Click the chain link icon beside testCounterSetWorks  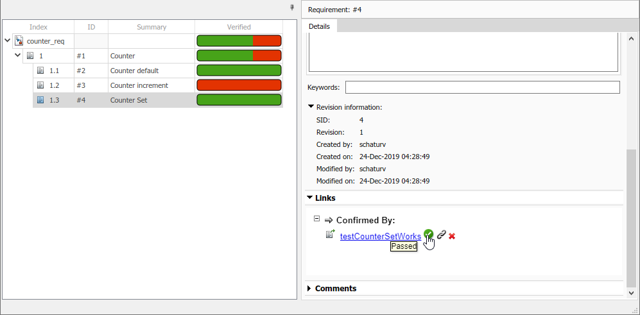(x=441, y=235)
